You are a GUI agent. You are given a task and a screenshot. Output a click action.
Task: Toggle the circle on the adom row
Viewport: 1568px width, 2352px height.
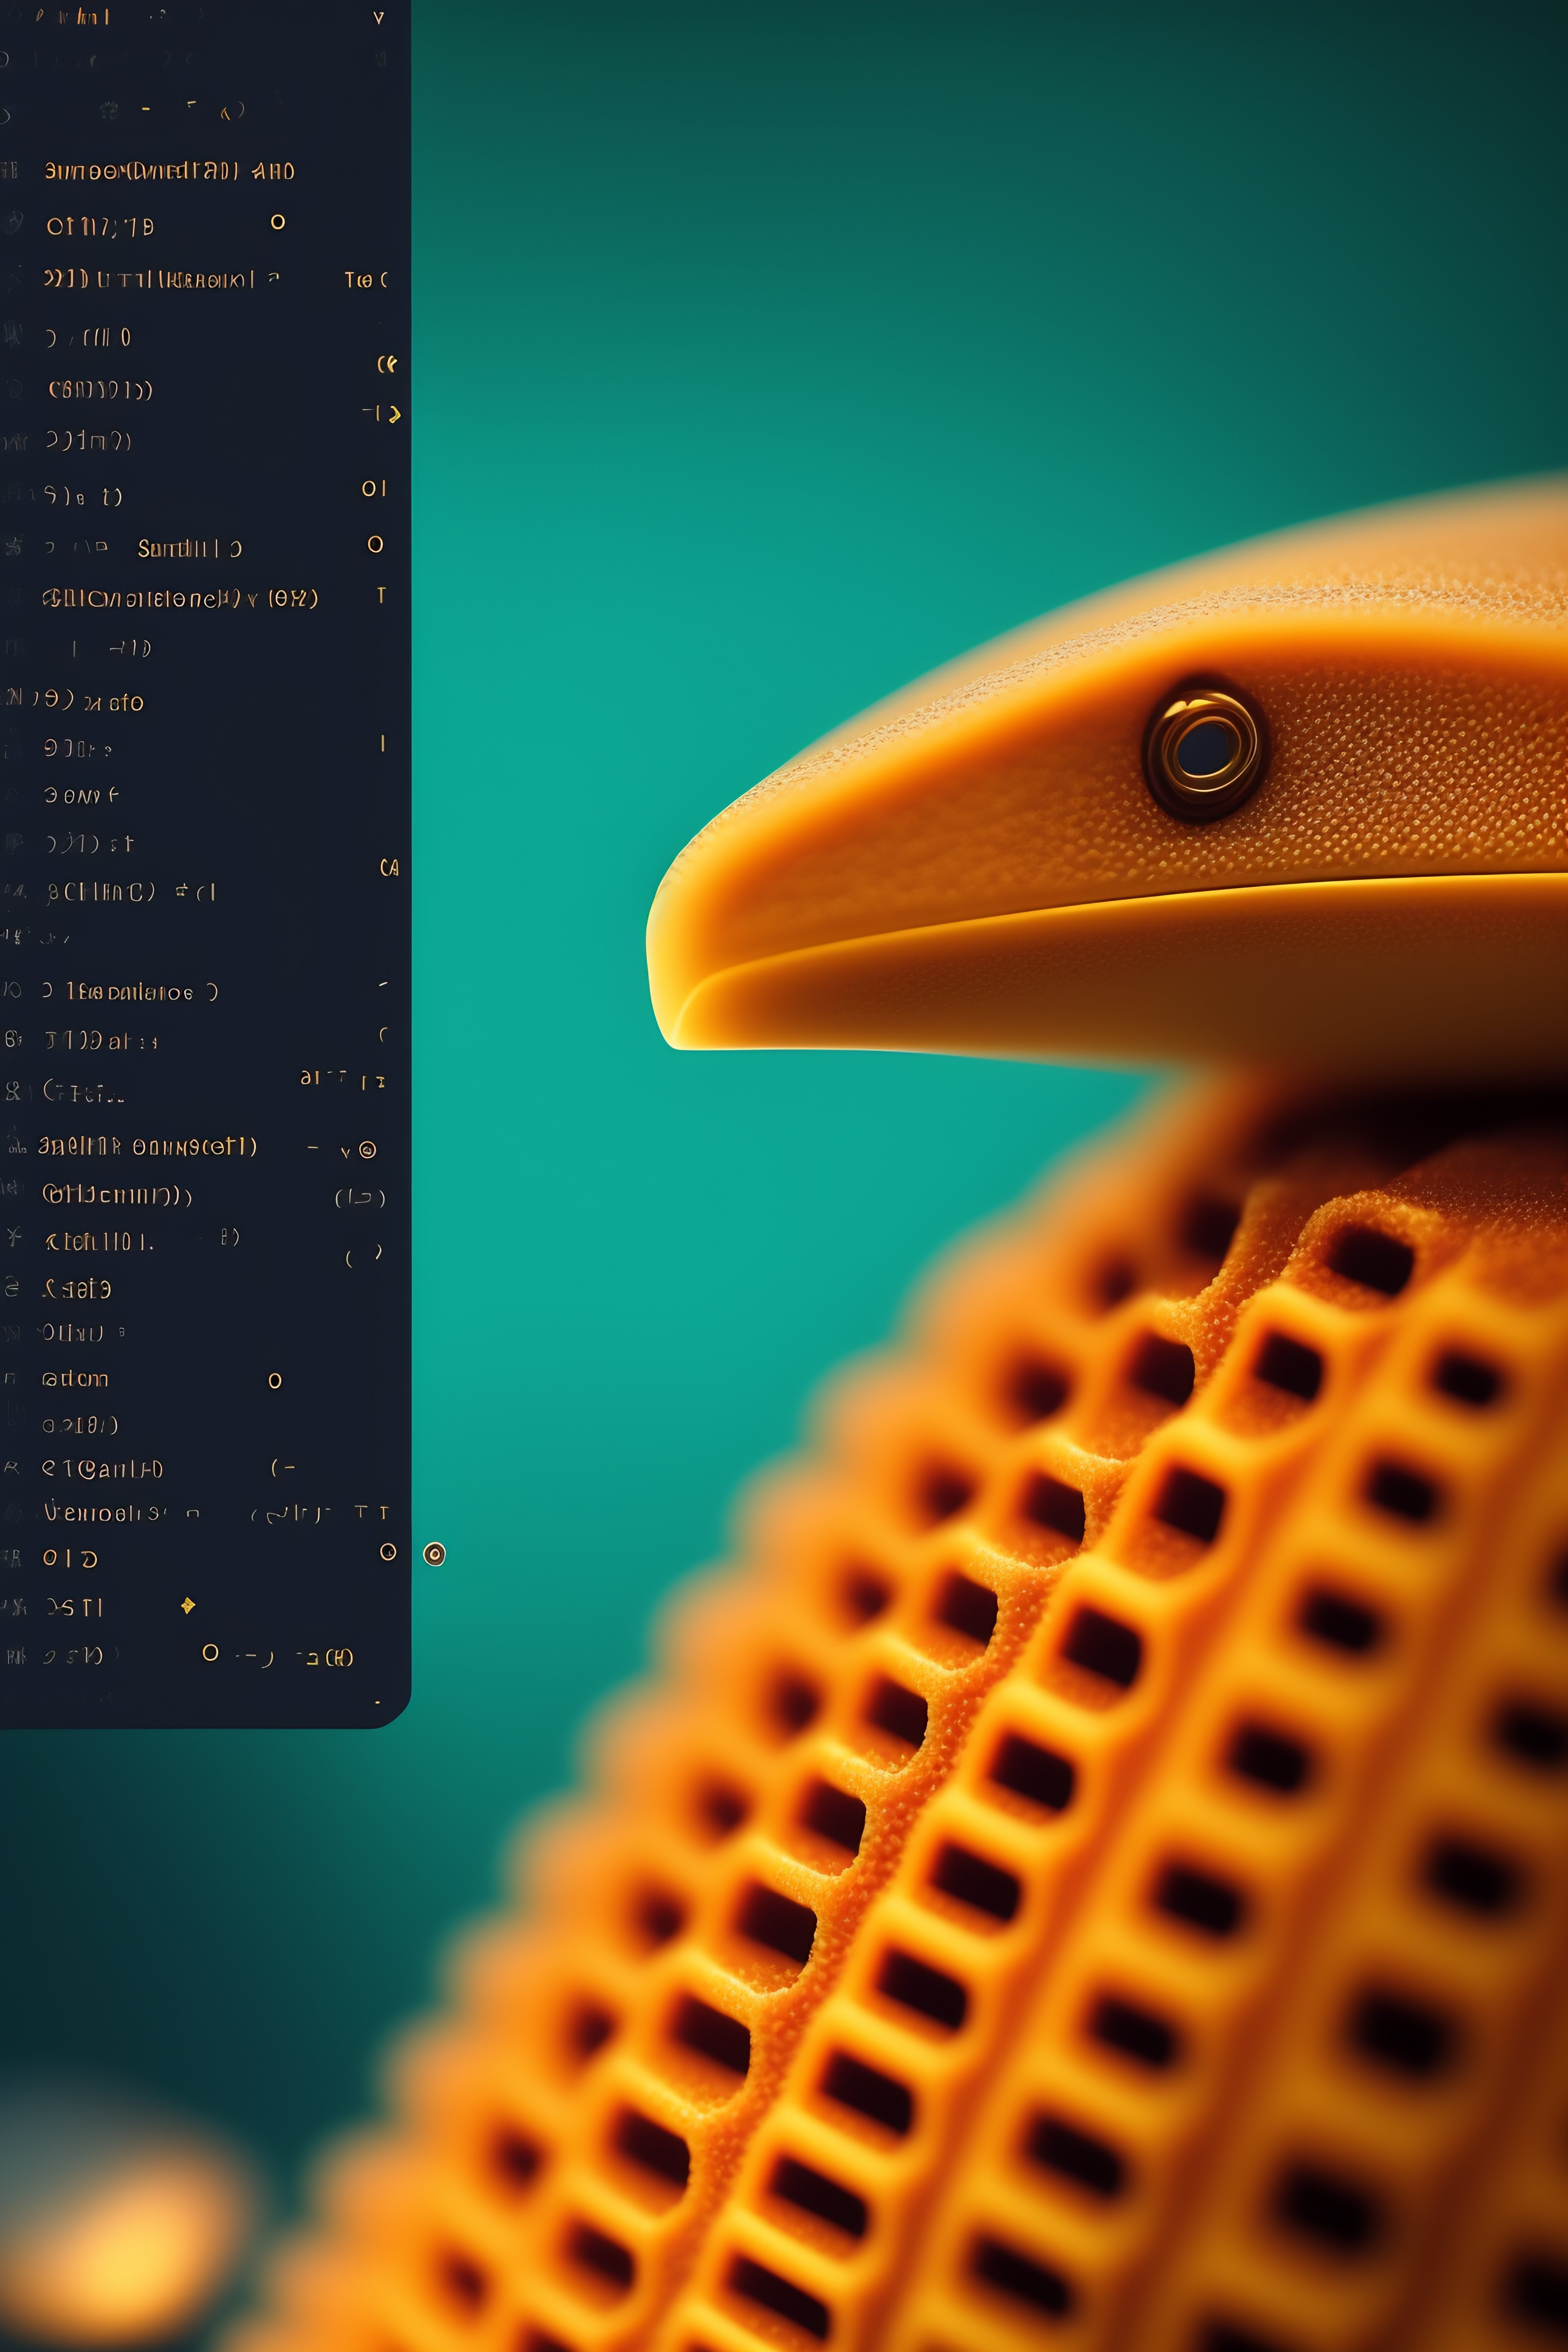tap(275, 1381)
